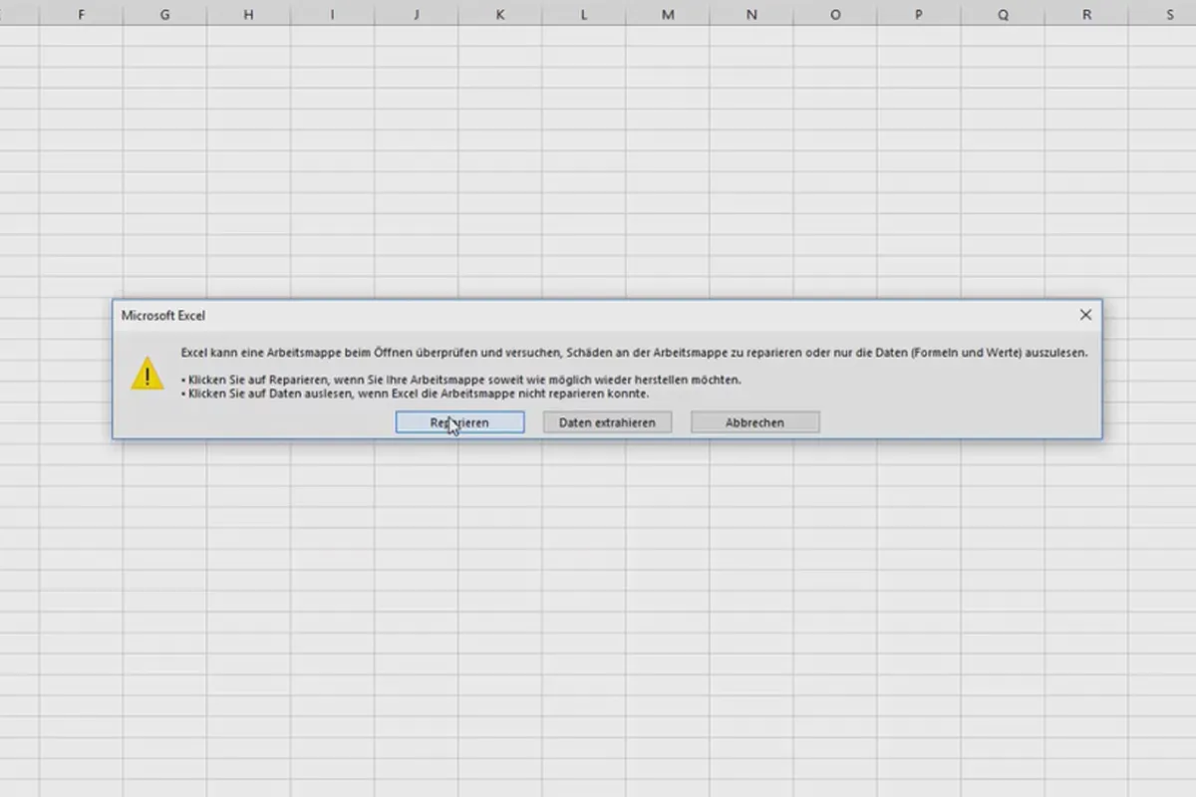Viewport: 1196px width, 797px height.
Task: Select column G header
Action: 164,15
